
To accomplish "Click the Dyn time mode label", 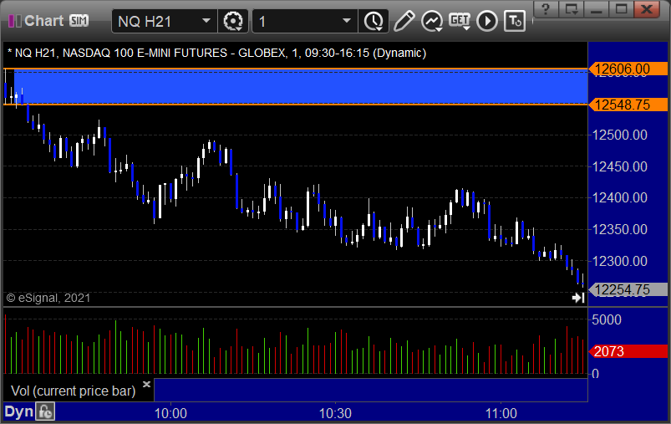I will pos(19,411).
